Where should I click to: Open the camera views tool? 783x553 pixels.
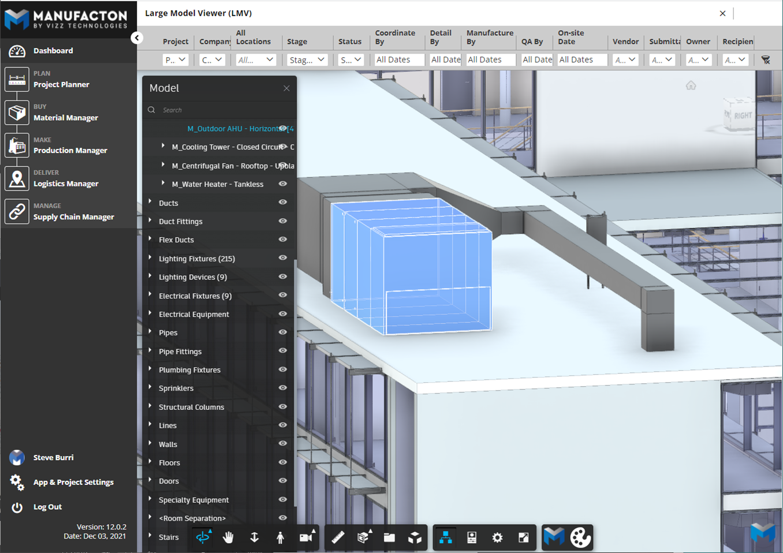(x=305, y=537)
